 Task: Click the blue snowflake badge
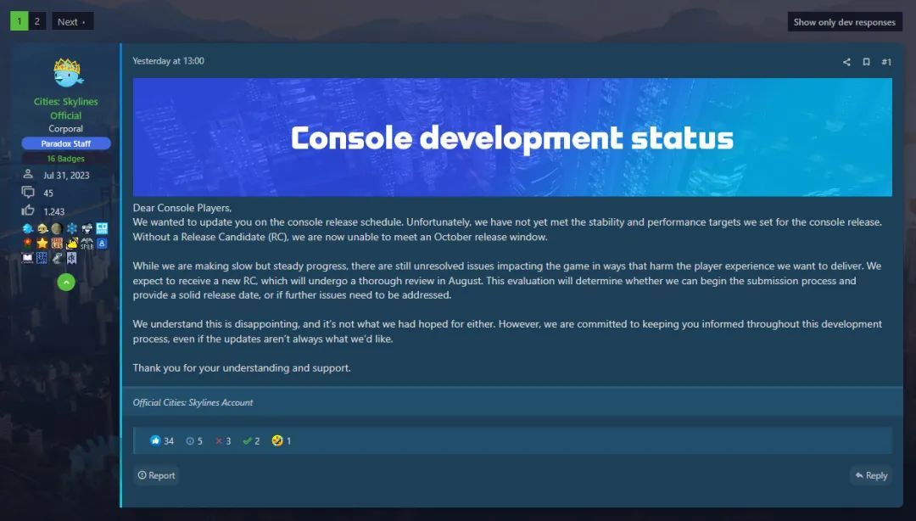point(72,228)
